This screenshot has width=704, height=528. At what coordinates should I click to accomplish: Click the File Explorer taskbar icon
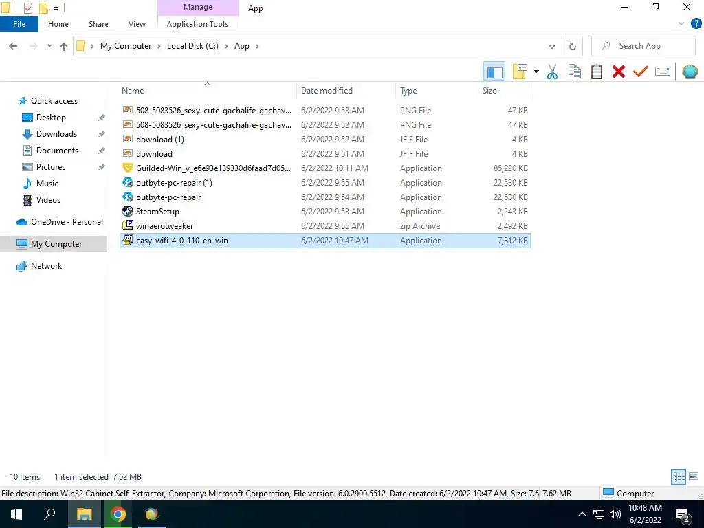[x=84, y=514]
